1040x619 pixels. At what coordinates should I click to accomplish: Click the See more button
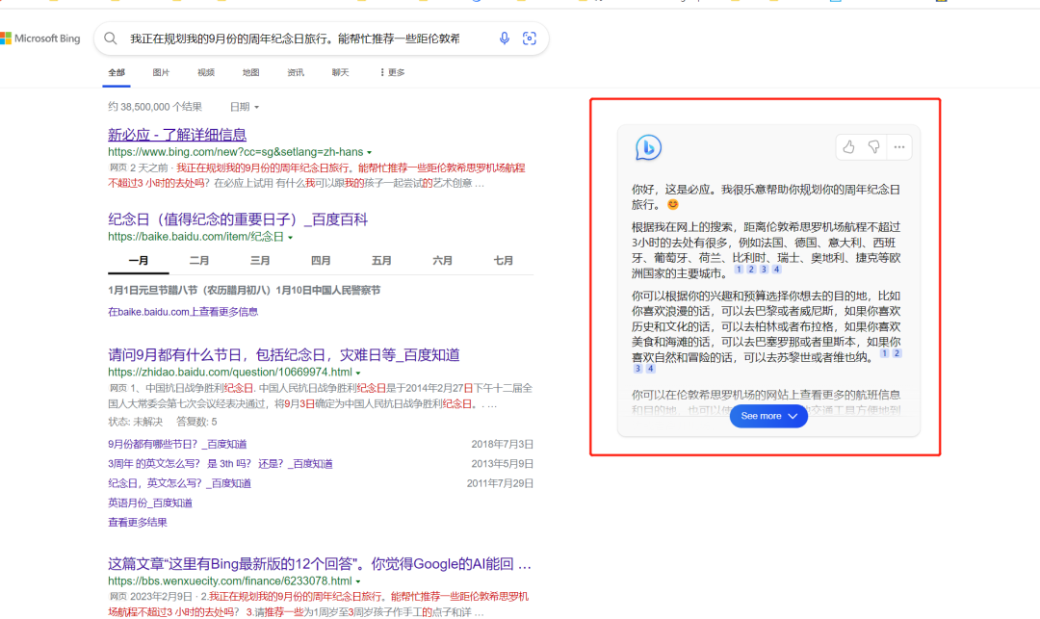[768, 416]
